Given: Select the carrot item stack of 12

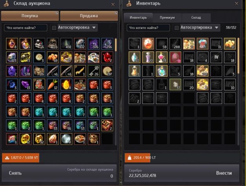Looking at the screenshot, I should [x=53, y=85].
